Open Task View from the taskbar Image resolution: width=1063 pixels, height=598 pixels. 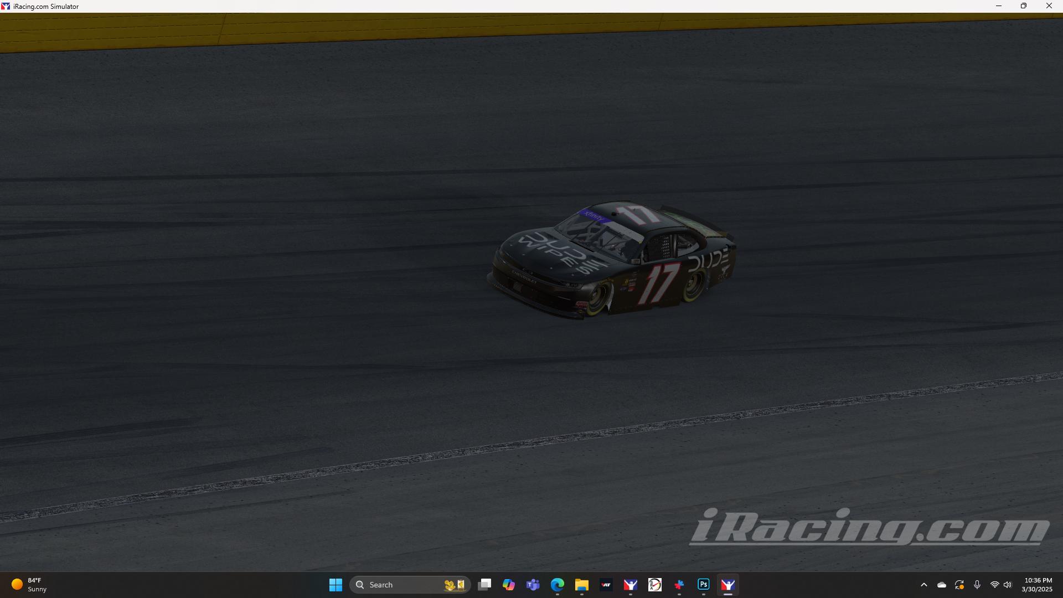point(484,585)
